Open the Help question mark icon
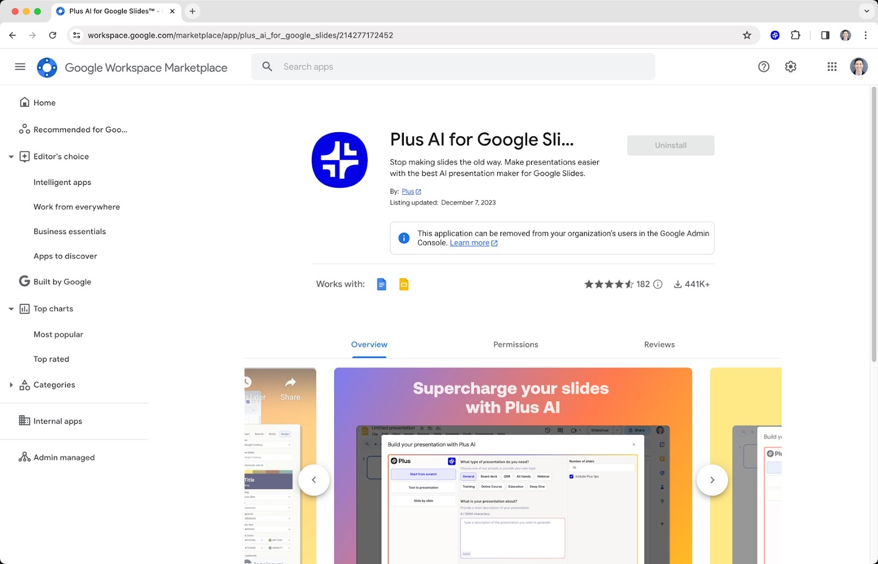878x564 pixels. (x=764, y=66)
